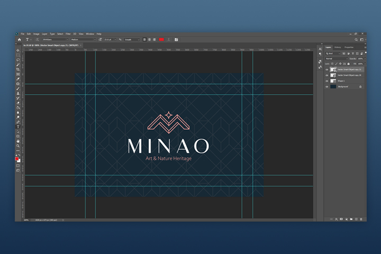
Task: Open the layer filter Kind dropdown
Action: point(333,53)
